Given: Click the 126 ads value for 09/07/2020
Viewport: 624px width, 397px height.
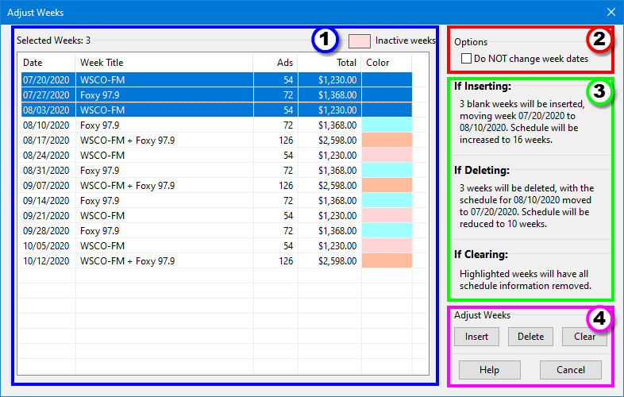Looking at the screenshot, I should pos(286,186).
